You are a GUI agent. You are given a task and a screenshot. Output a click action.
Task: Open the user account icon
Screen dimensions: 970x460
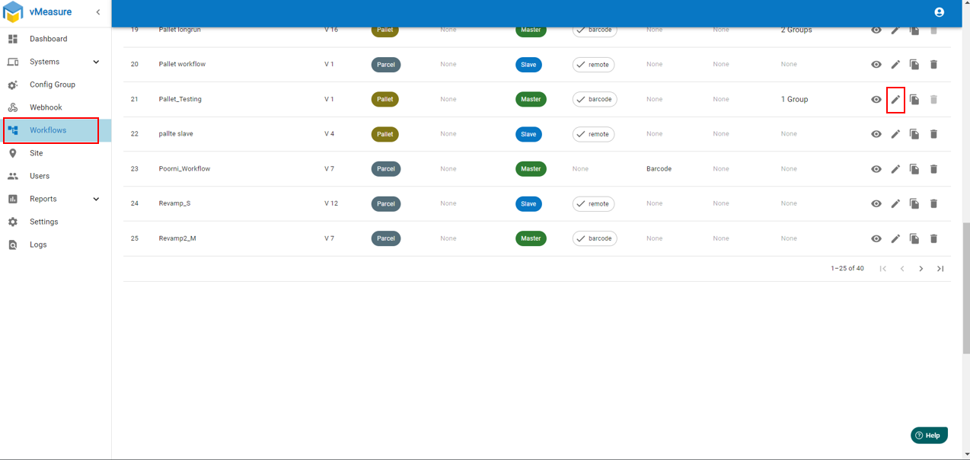coord(939,12)
